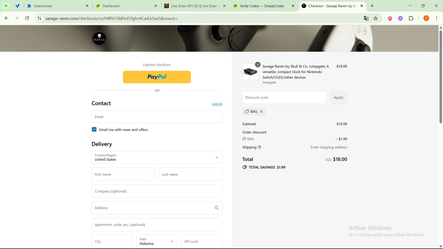Image resolution: width=443 pixels, height=249 pixels.
Task: Click the First name field
Action: tap(123, 174)
